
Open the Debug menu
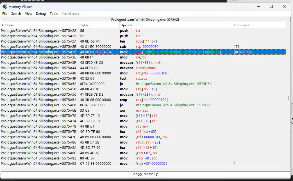click(41, 14)
